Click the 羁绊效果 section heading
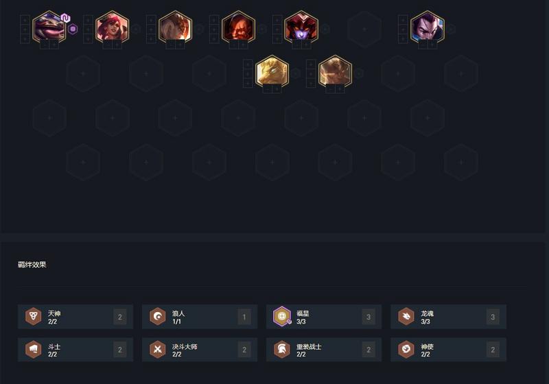The image size is (549, 384). tap(32, 265)
